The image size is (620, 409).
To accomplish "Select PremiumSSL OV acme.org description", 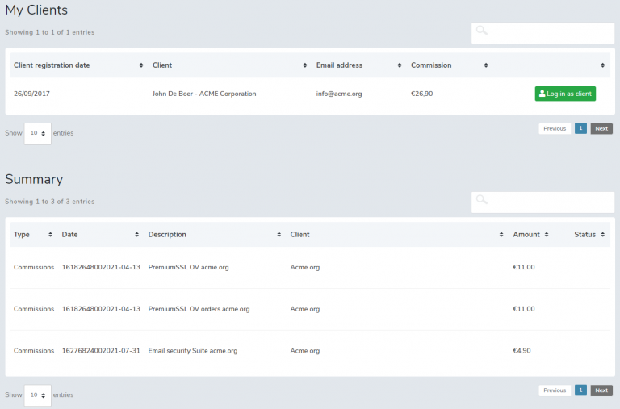I will pos(188,267).
